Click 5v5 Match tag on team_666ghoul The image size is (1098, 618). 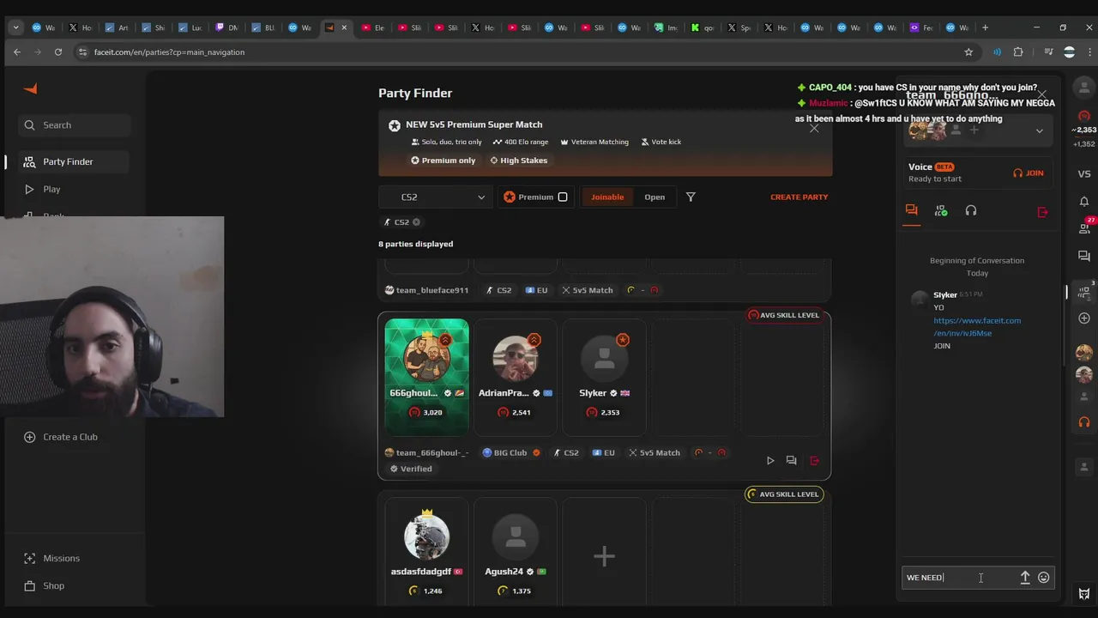pos(654,453)
